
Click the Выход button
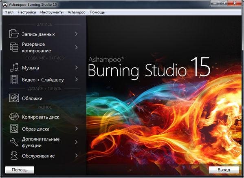[x=224, y=170]
